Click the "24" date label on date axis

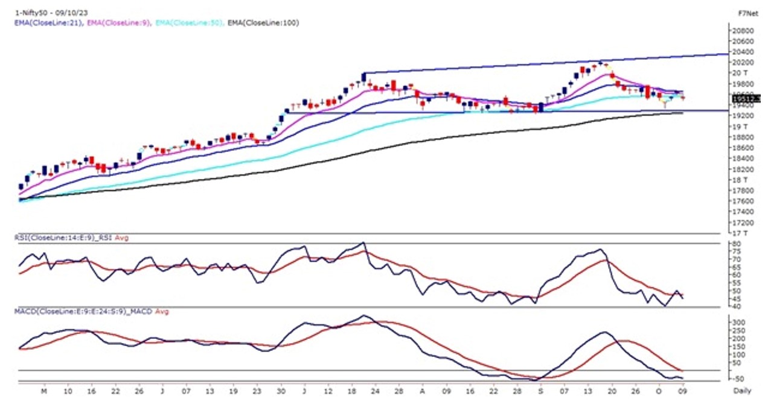pos(374,391)
